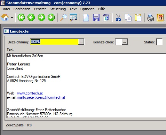The width and height of the screenshot is (166, 135).
Task: Click the line 'Mit freundlichen Grüßen'
Action: (25, 56)
